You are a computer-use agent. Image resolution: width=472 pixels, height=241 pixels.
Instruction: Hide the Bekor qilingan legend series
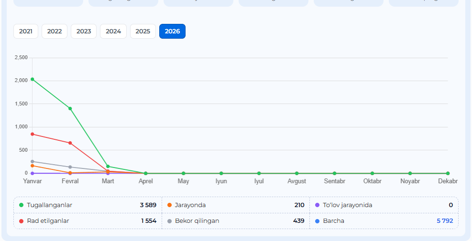point(197,221)
